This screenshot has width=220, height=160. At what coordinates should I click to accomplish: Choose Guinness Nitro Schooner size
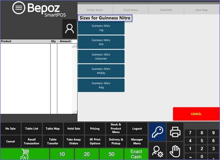[101, 57]
